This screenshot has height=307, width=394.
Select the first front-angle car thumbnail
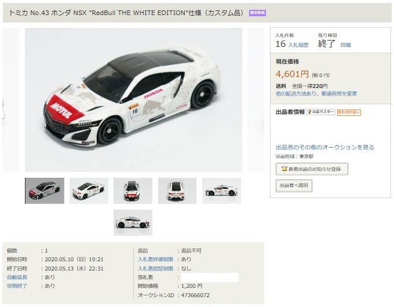45,191
